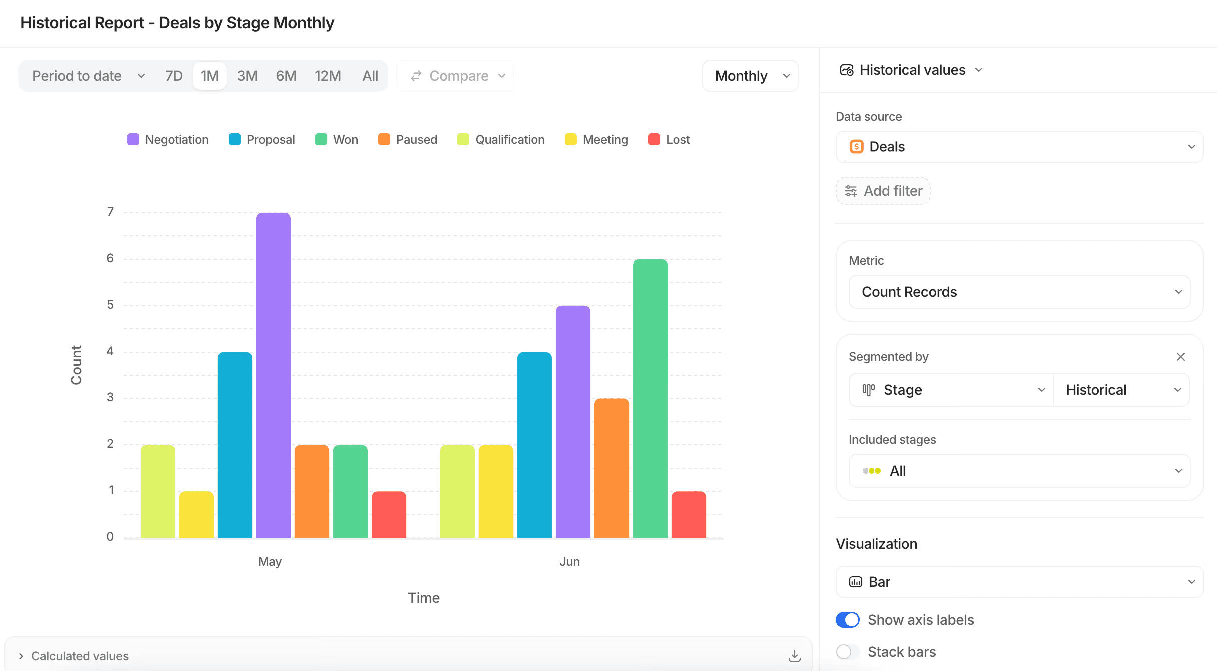Image resolution: width=1217 pixels, height=671 pixels.
Task: Click the Compare arrows icon
Action: pos(416,76)
